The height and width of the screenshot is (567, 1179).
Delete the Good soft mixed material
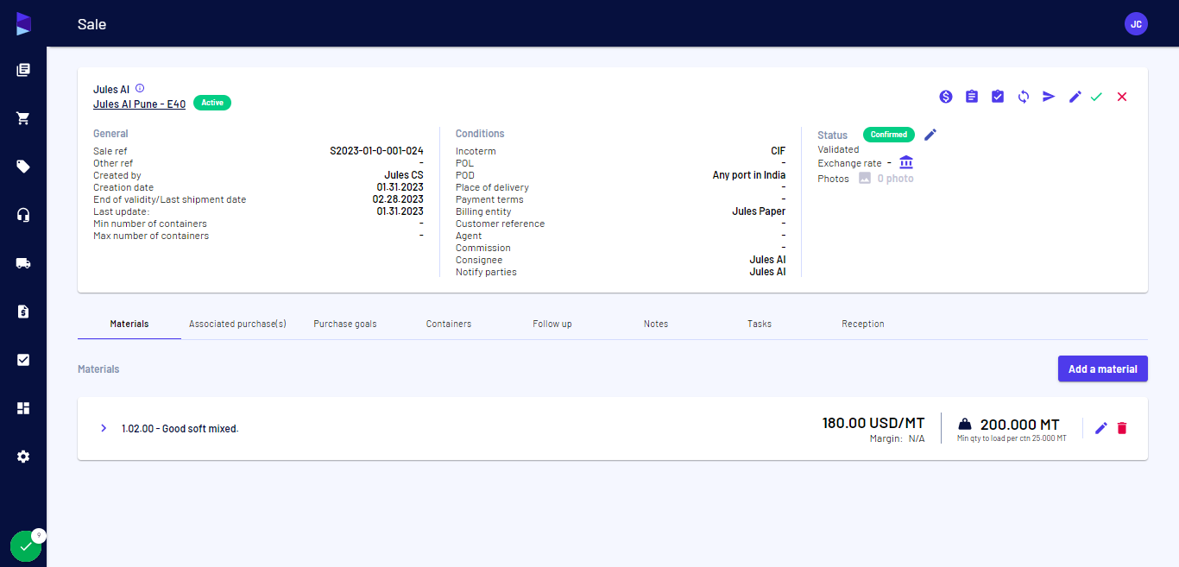pos(1122,428)
